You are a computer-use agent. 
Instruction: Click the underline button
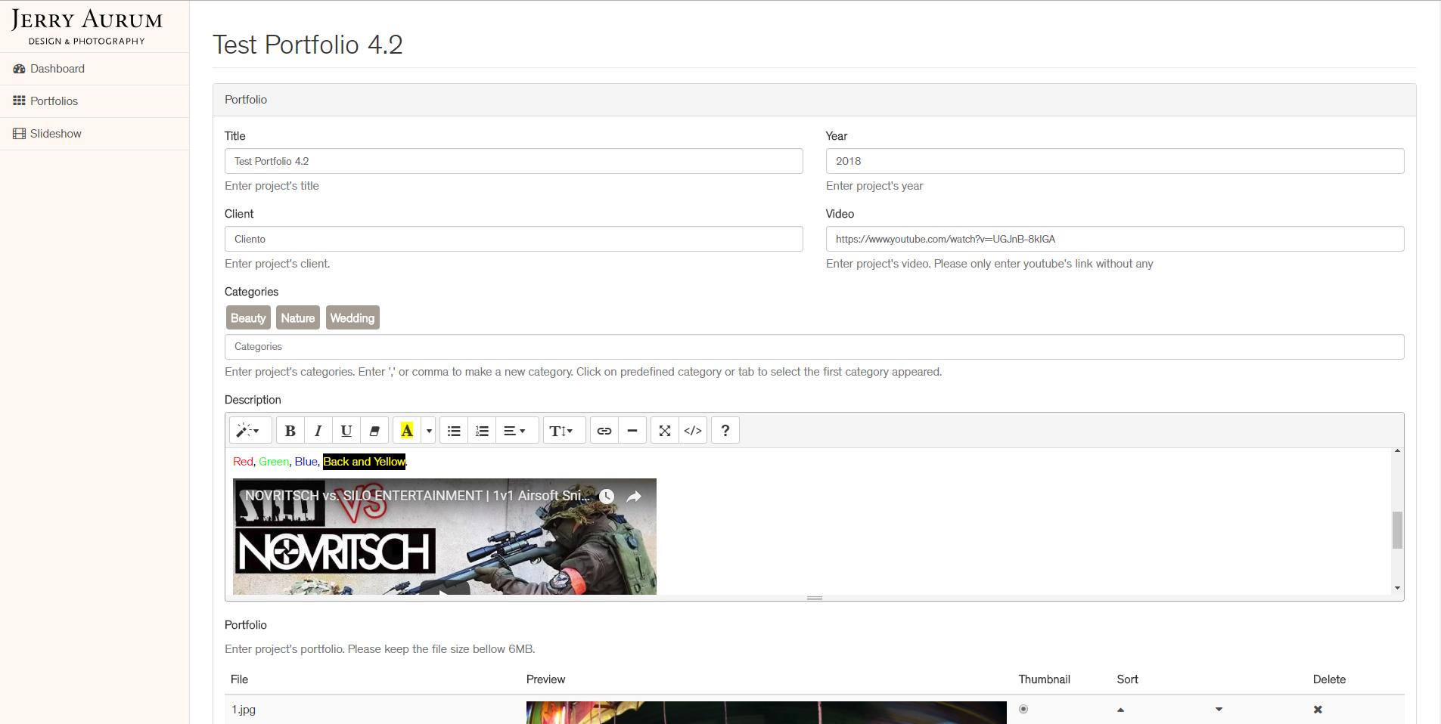tap(346, 431)
